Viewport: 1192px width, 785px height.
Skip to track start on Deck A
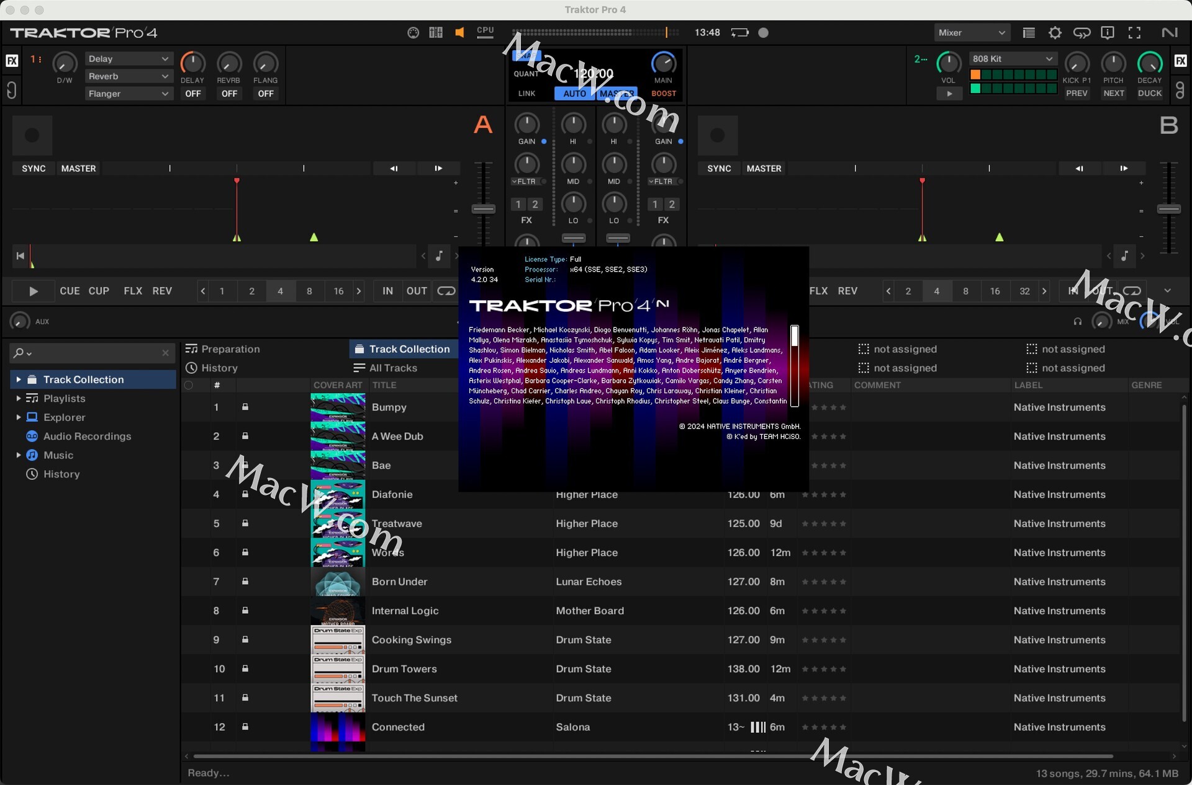pos(20,256)
